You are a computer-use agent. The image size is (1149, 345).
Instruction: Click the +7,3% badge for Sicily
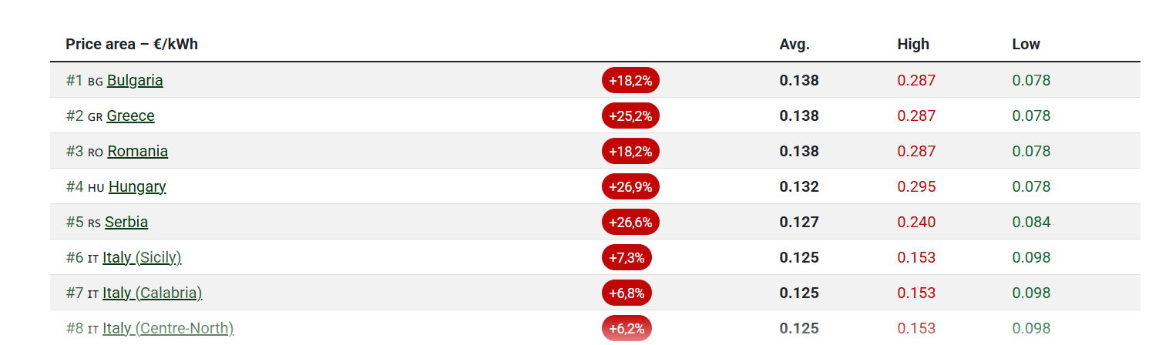tap(627, 257)
